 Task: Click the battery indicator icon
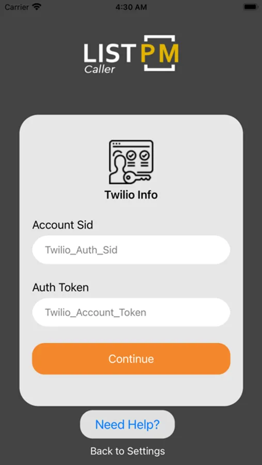[x=251, y=7]
